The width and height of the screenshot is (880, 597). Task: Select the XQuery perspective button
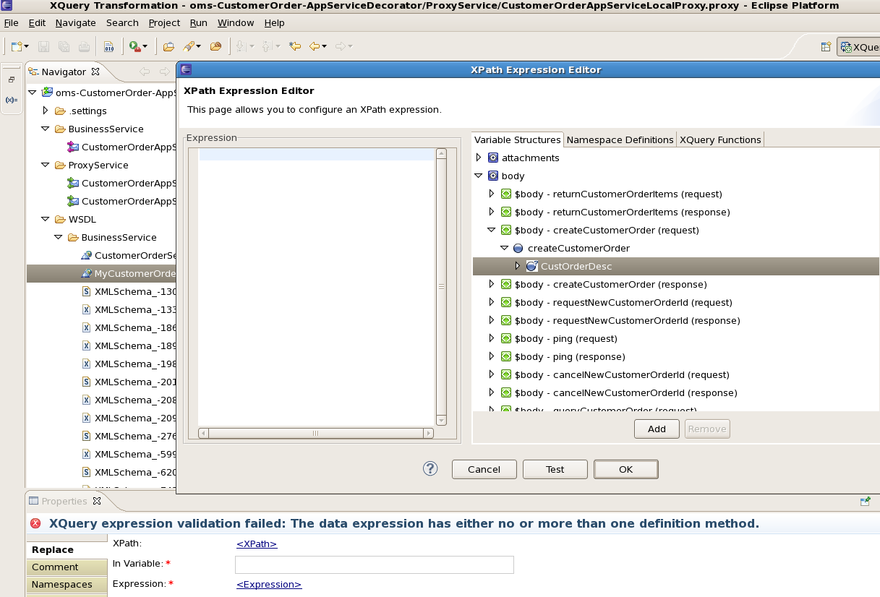859,47
